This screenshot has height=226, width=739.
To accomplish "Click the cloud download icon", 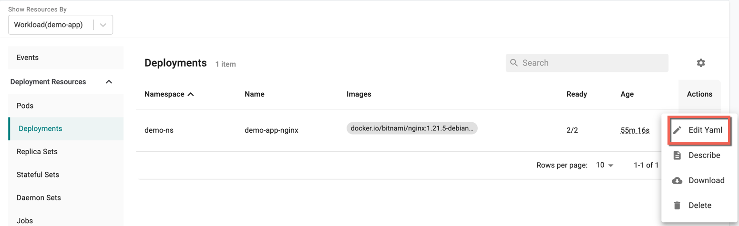I will point(677,180).
